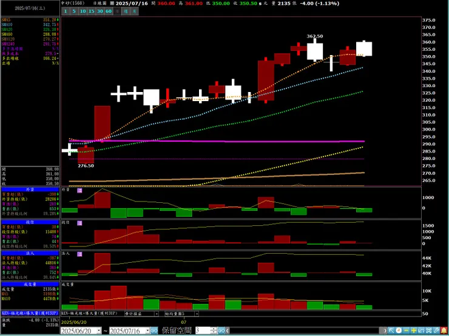449x336 pixels.
Task: Click GO button next to end date
Action: (154, 331)
